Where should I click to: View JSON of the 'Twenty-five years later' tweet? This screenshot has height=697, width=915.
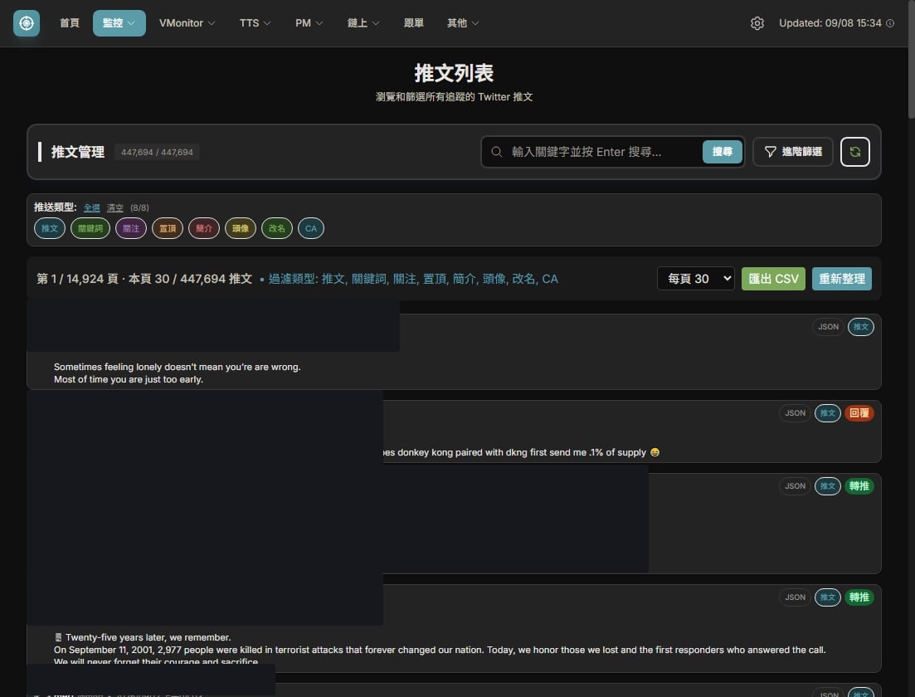click(x=795, y=597)
